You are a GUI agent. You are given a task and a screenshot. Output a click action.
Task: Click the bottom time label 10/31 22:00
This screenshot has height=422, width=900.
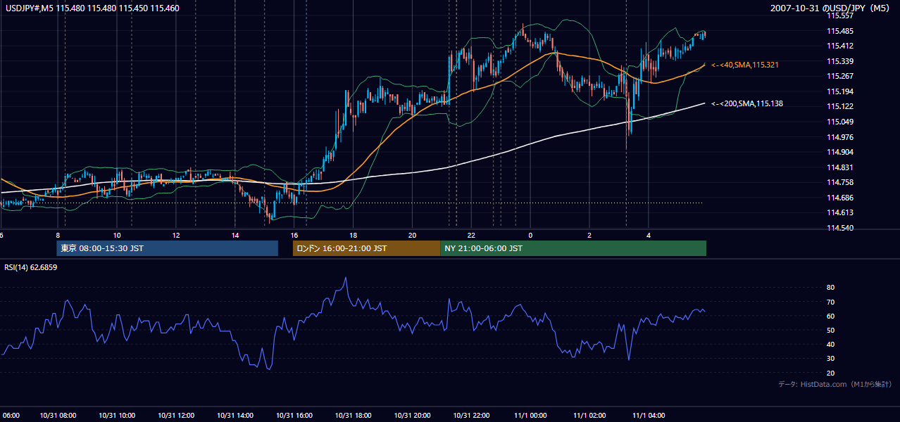[x=472, y=416]
